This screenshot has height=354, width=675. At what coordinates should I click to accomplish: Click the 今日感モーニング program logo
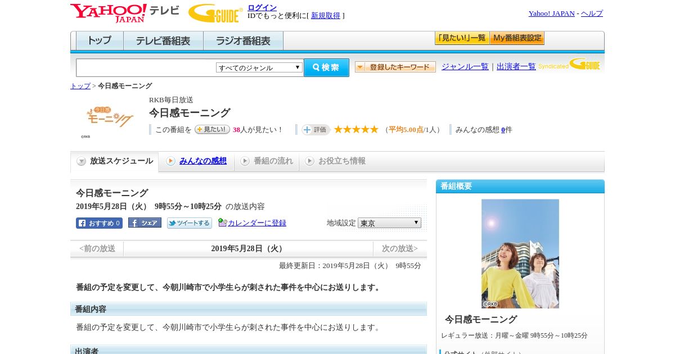coord(110,117)
